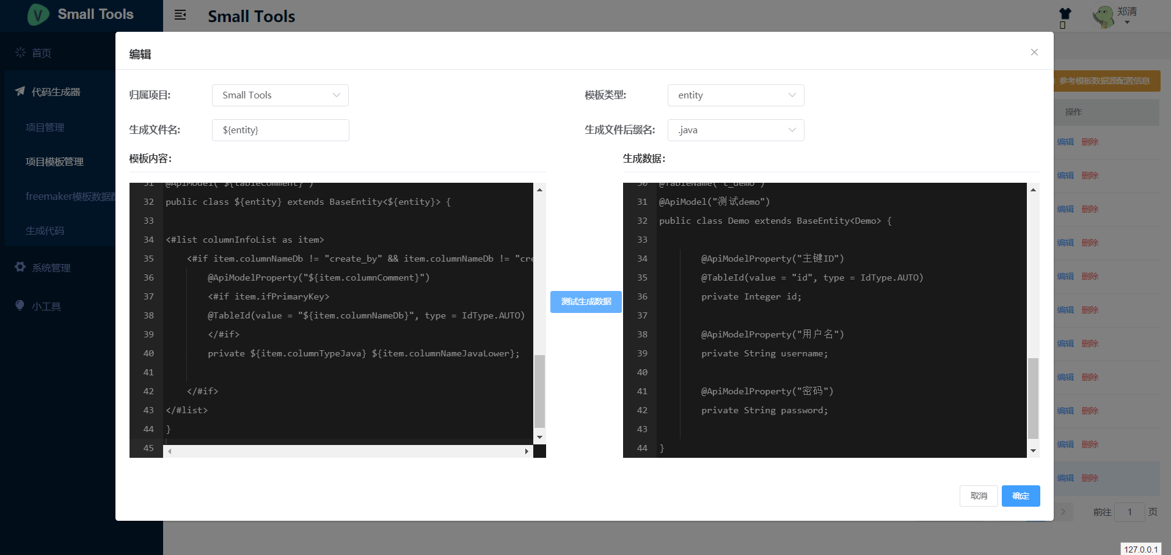The height and width of the screenshot is (555, 1171).
Task: Close the 编辑 dialog with X icon
Action: [x=1034, y=52]
